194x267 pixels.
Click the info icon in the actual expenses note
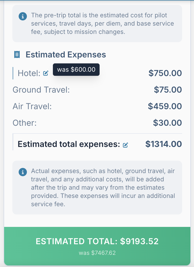[x=23, y=172]
